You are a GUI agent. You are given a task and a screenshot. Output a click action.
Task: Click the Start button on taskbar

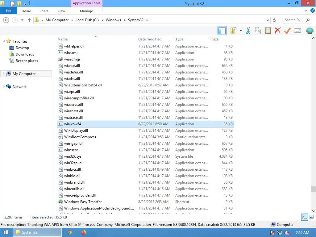click(x=6, y=232)
